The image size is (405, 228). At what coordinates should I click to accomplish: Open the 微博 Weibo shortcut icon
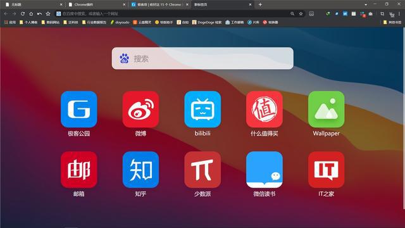click(140, 109)
